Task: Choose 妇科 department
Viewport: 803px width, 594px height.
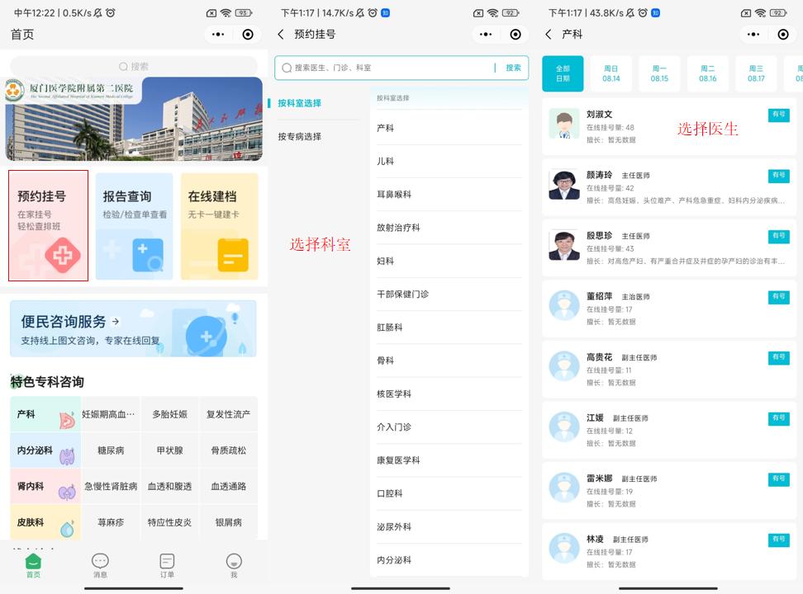Action: (449, 261)
